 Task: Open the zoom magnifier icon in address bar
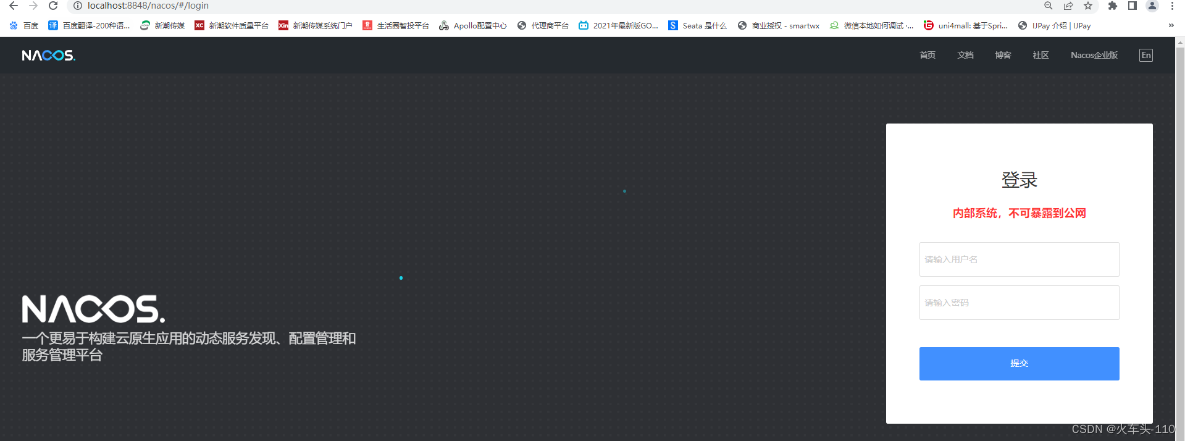1048,6
